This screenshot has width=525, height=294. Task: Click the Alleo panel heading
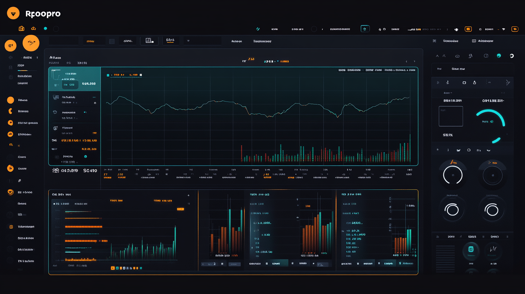point(55,57)
